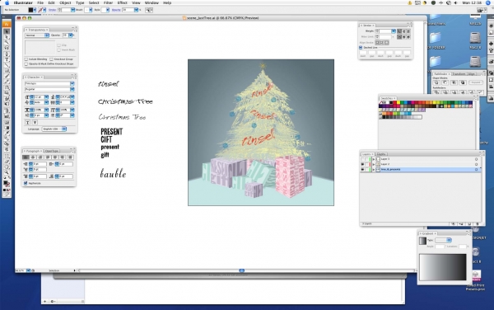The height and width of the screenshot is (310, 494).
Task: Open the font family dropdown
Action: point(72,83)
